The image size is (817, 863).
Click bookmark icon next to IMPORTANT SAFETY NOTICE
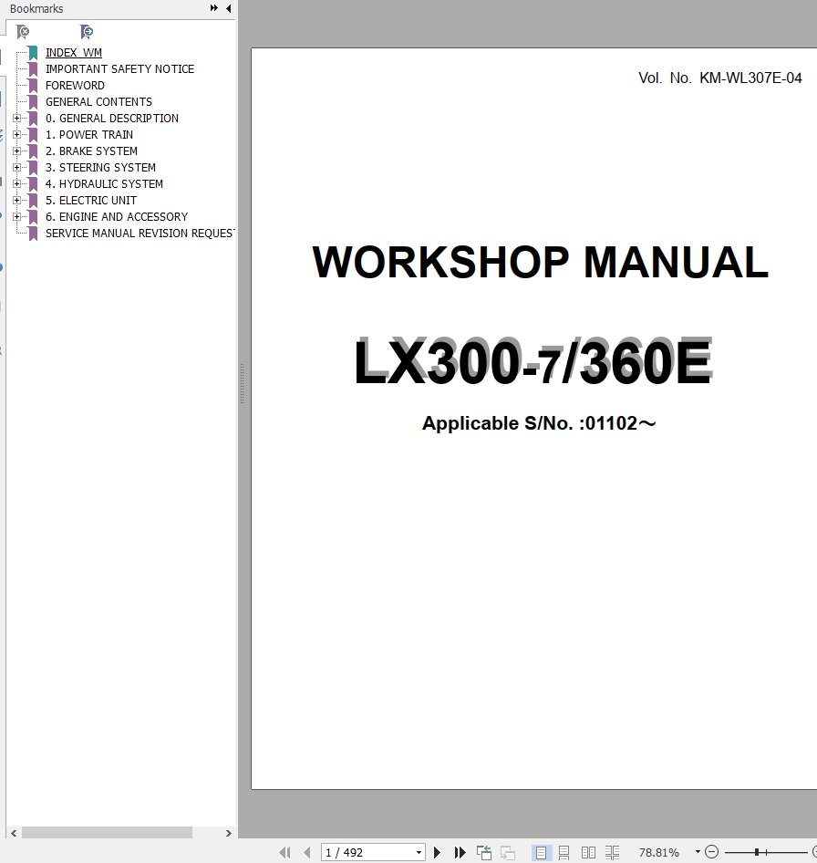pos(33,69)
